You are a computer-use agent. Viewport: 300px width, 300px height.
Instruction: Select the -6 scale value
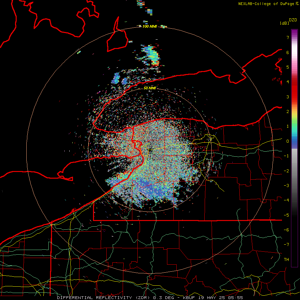click(x=286, y=230)
